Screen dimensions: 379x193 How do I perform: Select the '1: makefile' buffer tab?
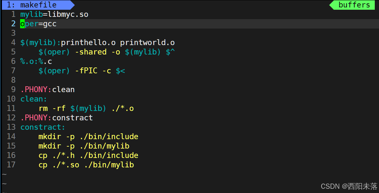pos(38,5)
